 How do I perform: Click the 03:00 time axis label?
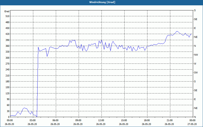pyautogui.click(x=33, y=120)
